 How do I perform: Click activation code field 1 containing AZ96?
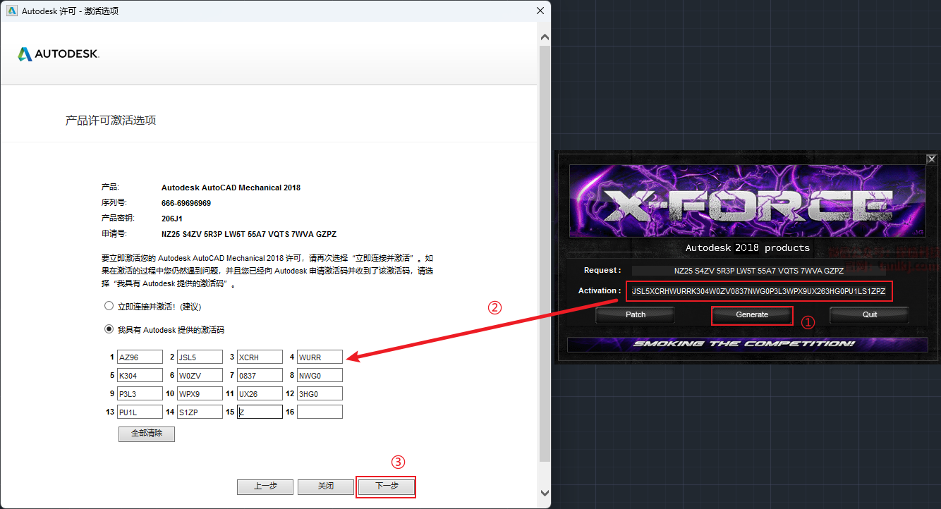[140, 357]
